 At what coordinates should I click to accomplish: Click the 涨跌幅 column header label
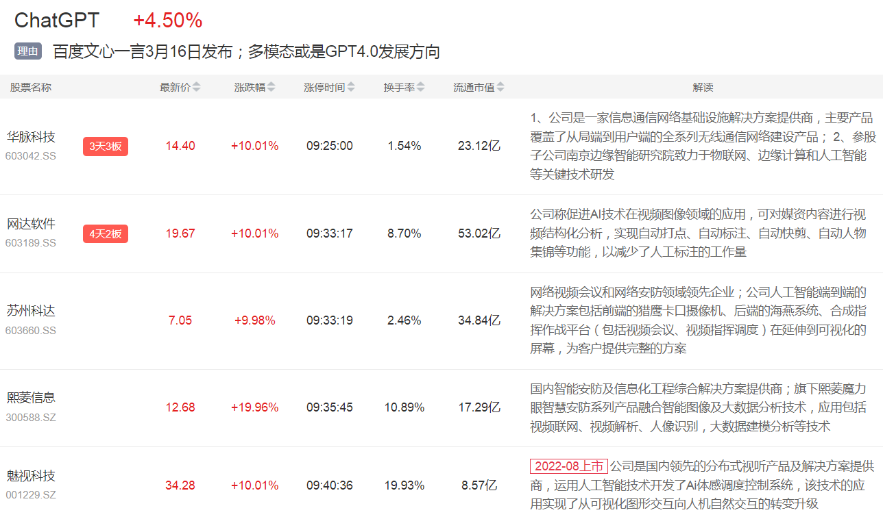[x=250, y=88]
